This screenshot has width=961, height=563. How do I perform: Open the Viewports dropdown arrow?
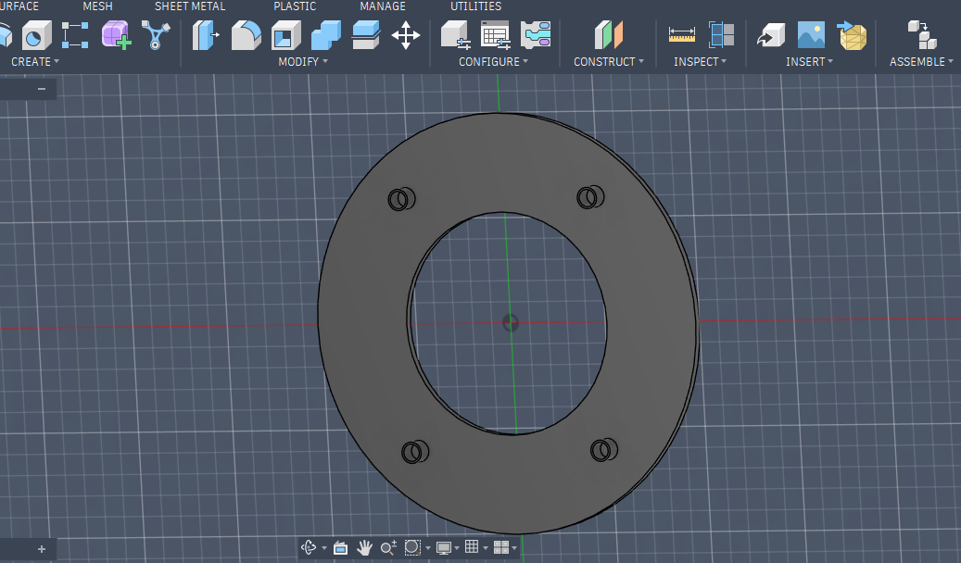click(514, 548)
